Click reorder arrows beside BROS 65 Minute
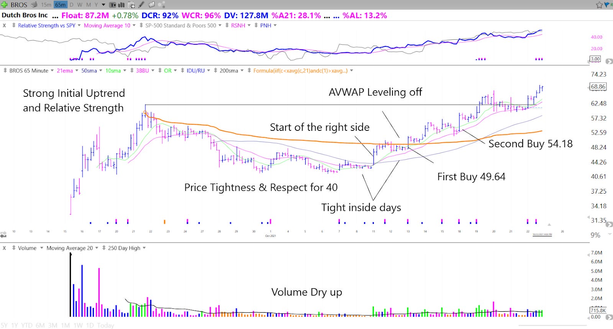Image resolution: width=613 pixels, height=329 pixels. 5,70
